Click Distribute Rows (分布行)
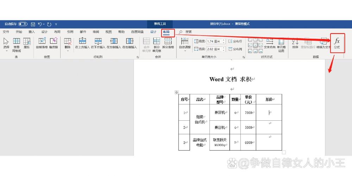This screenshot has height=176, width=352. (235, 41)
